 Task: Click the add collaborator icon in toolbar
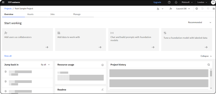171,9
